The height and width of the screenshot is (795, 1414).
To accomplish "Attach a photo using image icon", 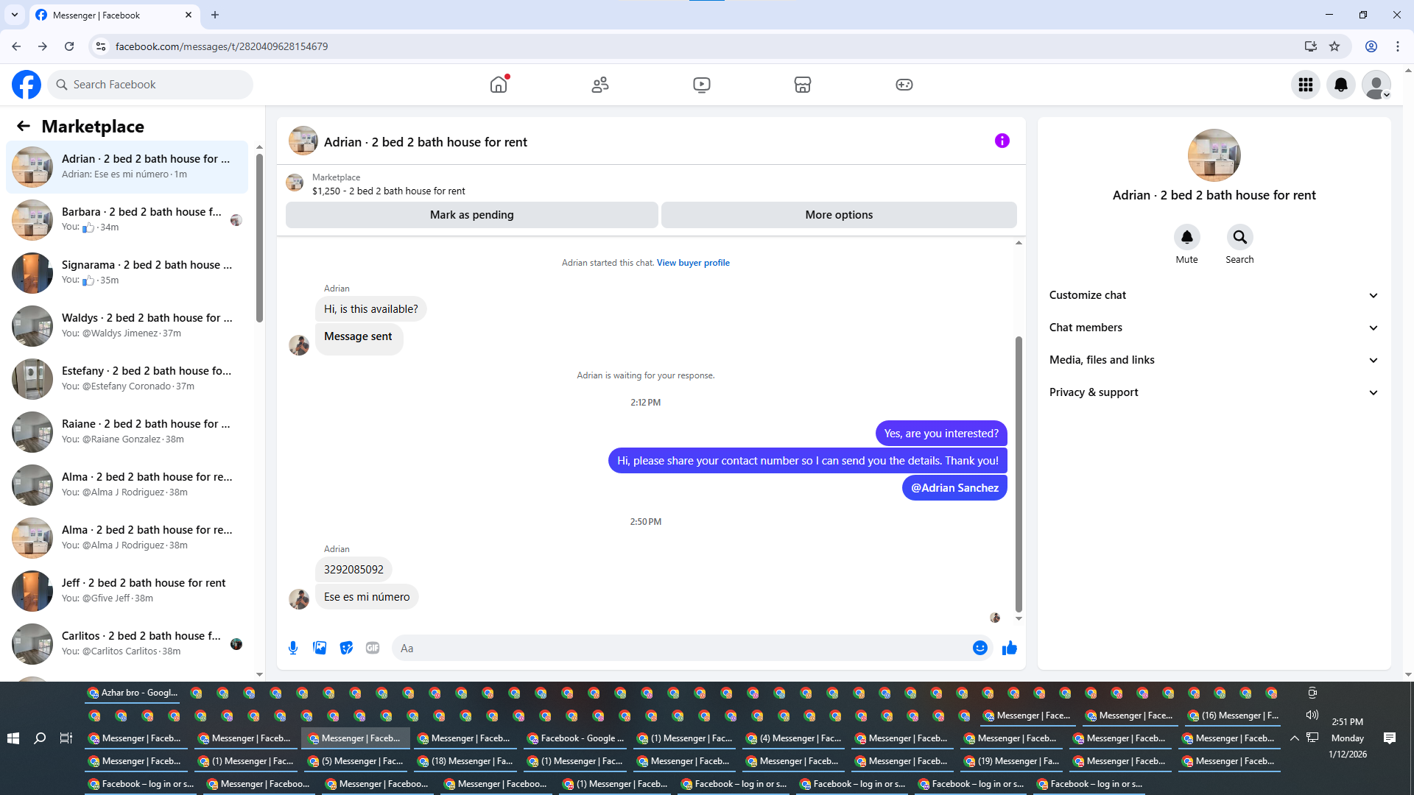I will pos(320,648).
